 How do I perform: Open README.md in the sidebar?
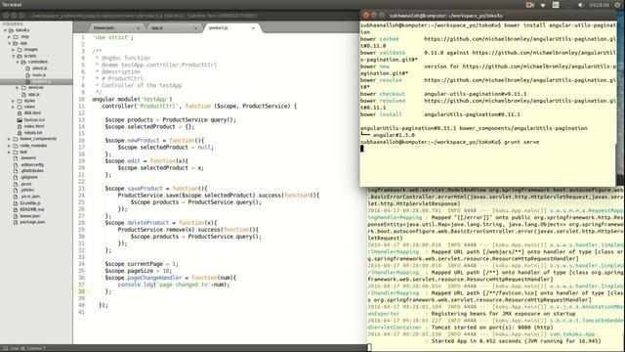pos(32,209)
